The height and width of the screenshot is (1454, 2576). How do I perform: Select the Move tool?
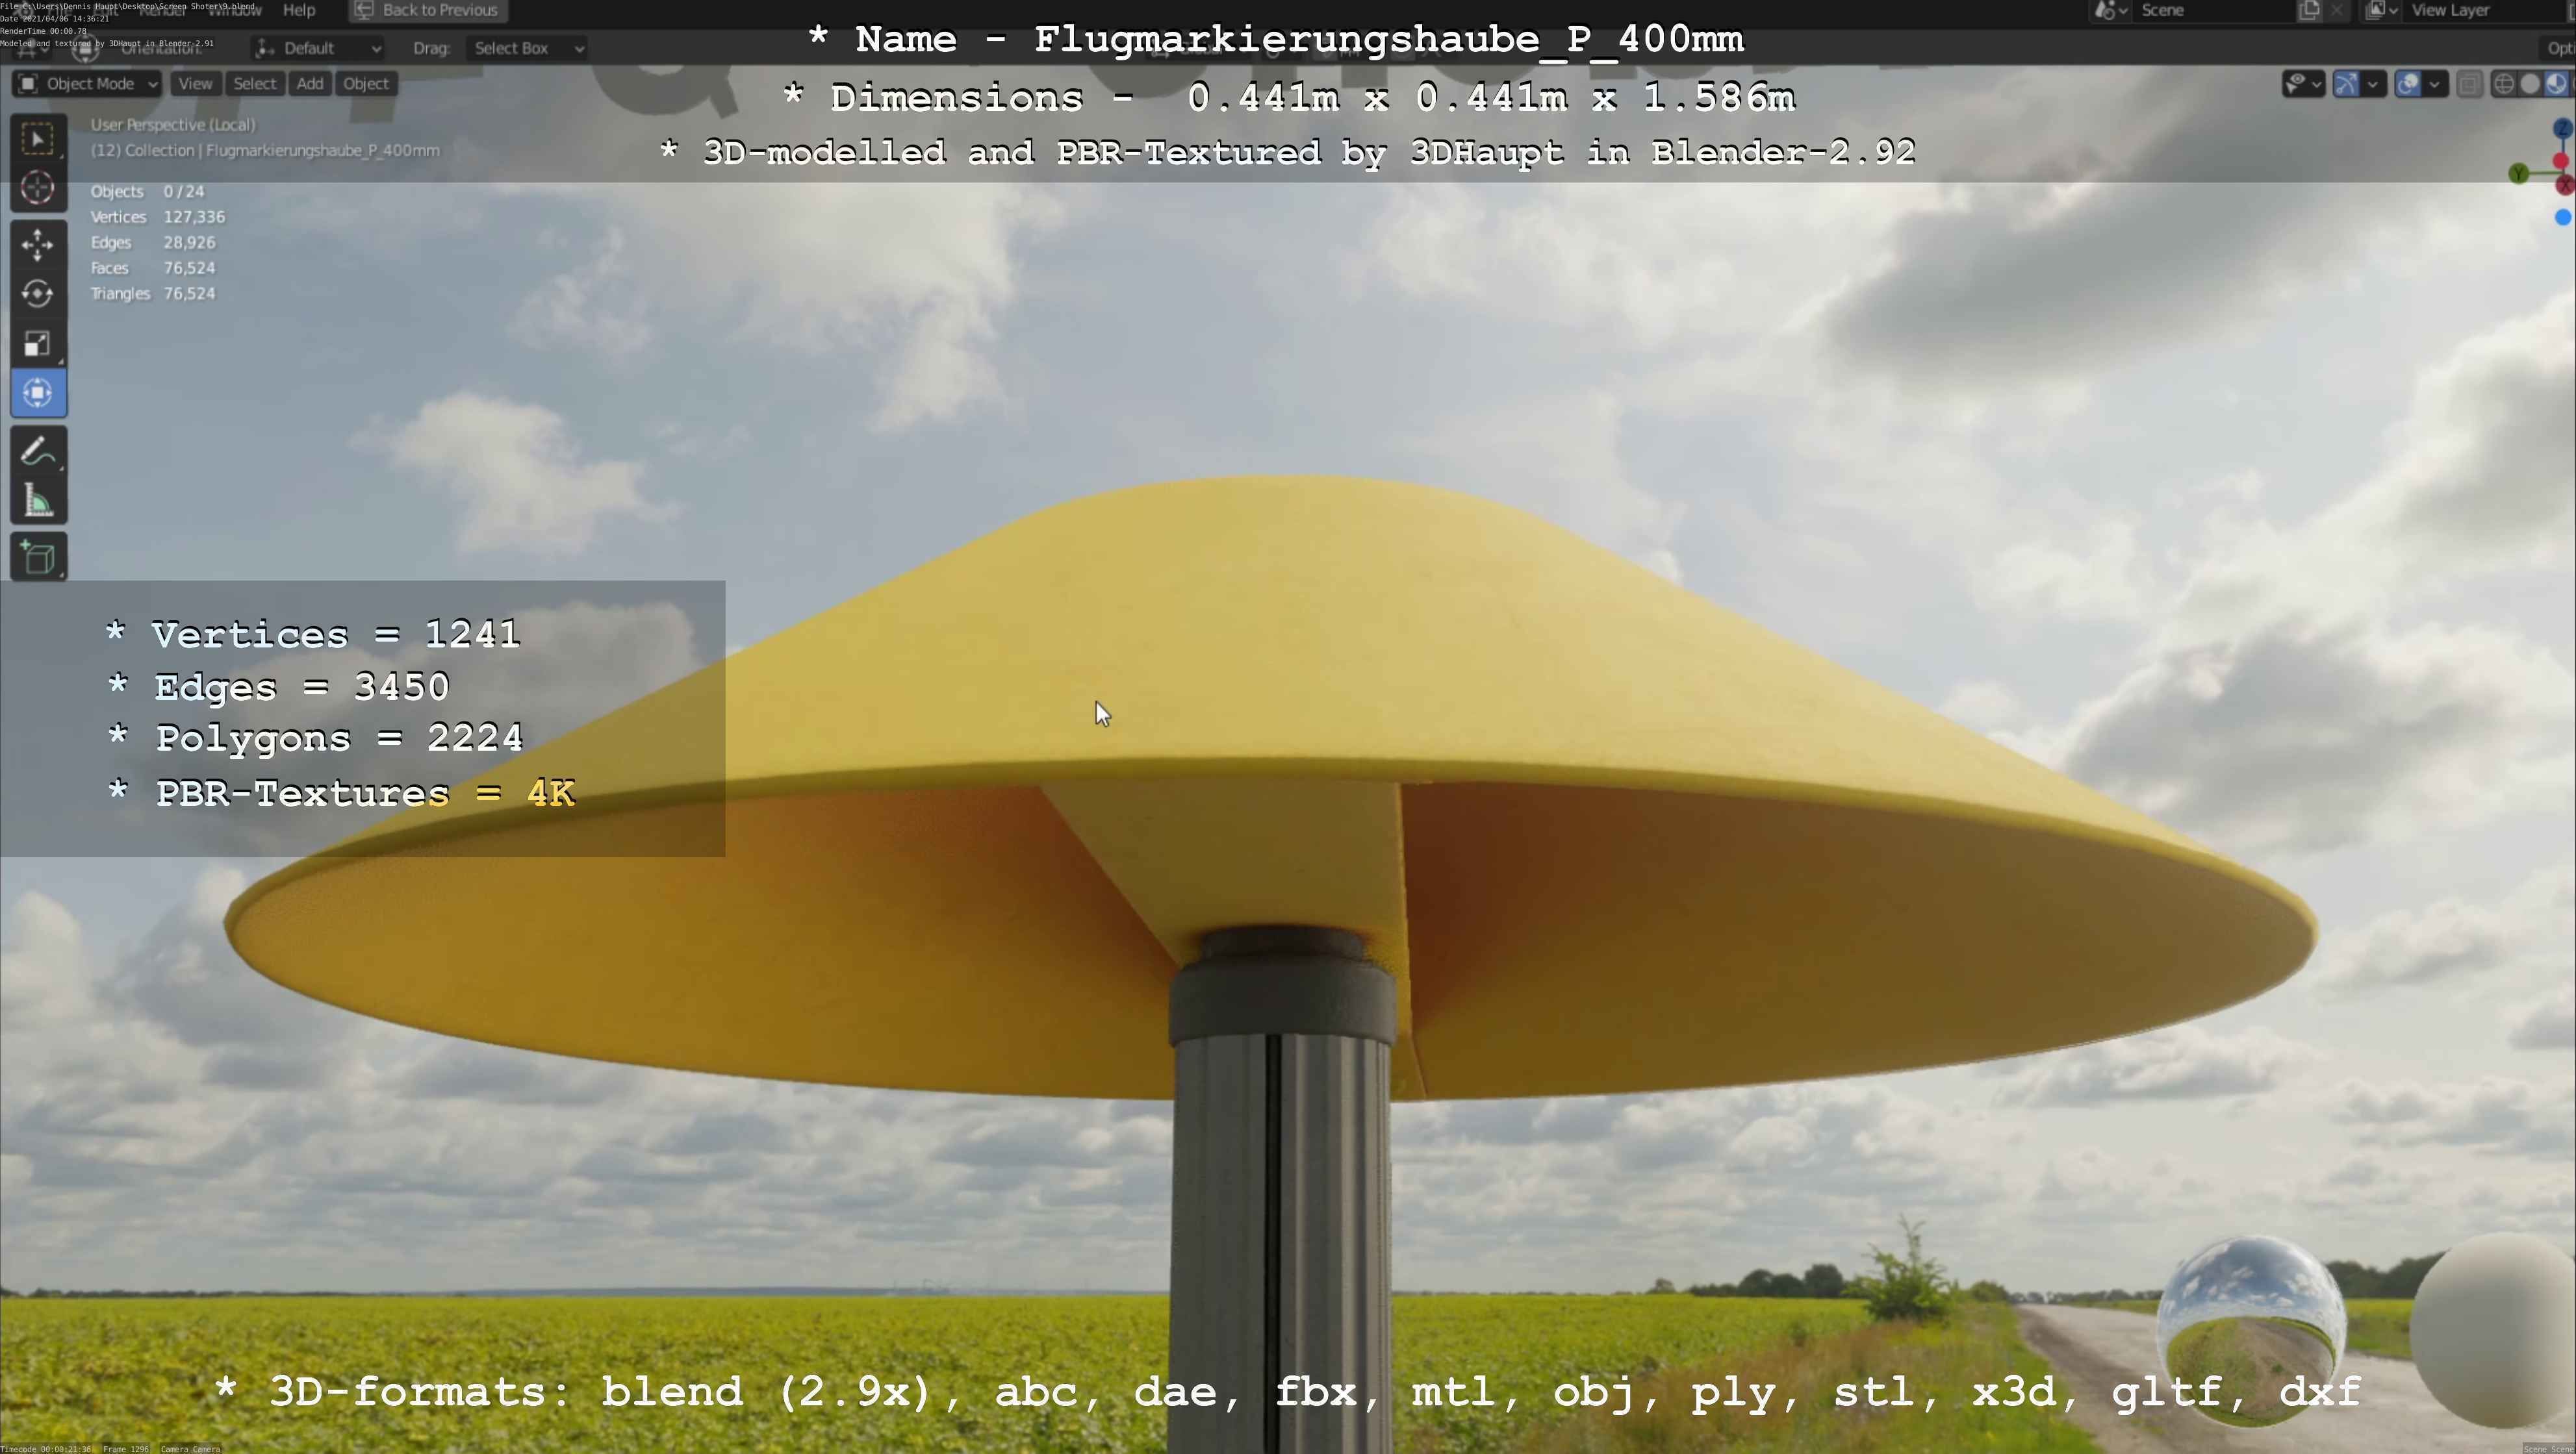pos(38,245)
